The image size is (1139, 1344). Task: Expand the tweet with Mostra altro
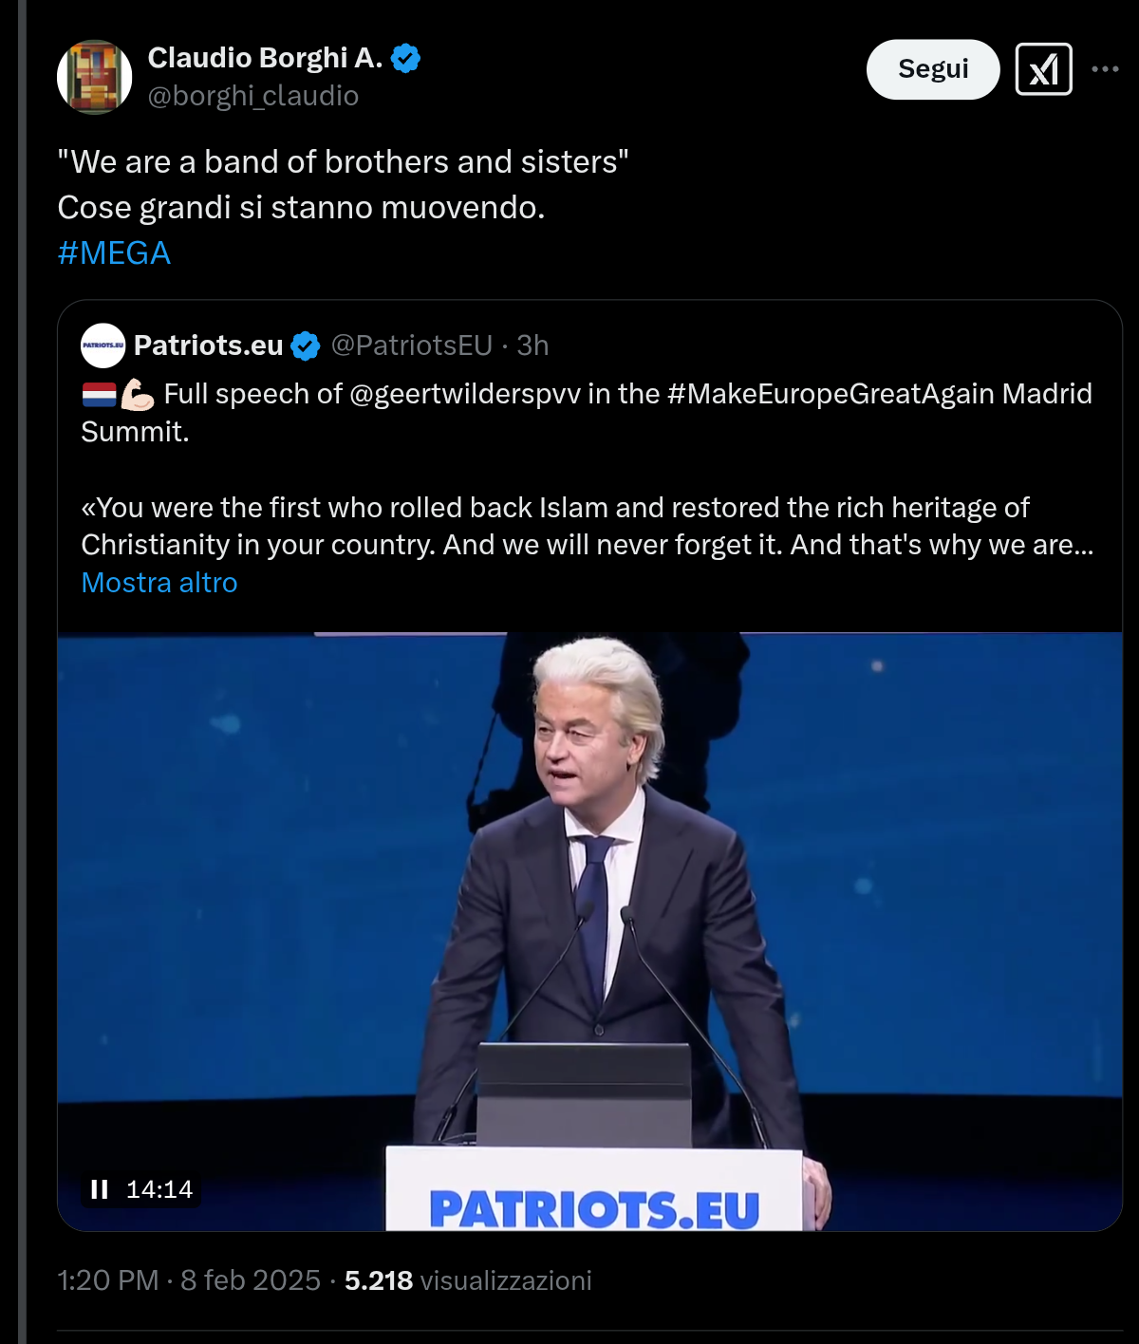tap(159, 582)
